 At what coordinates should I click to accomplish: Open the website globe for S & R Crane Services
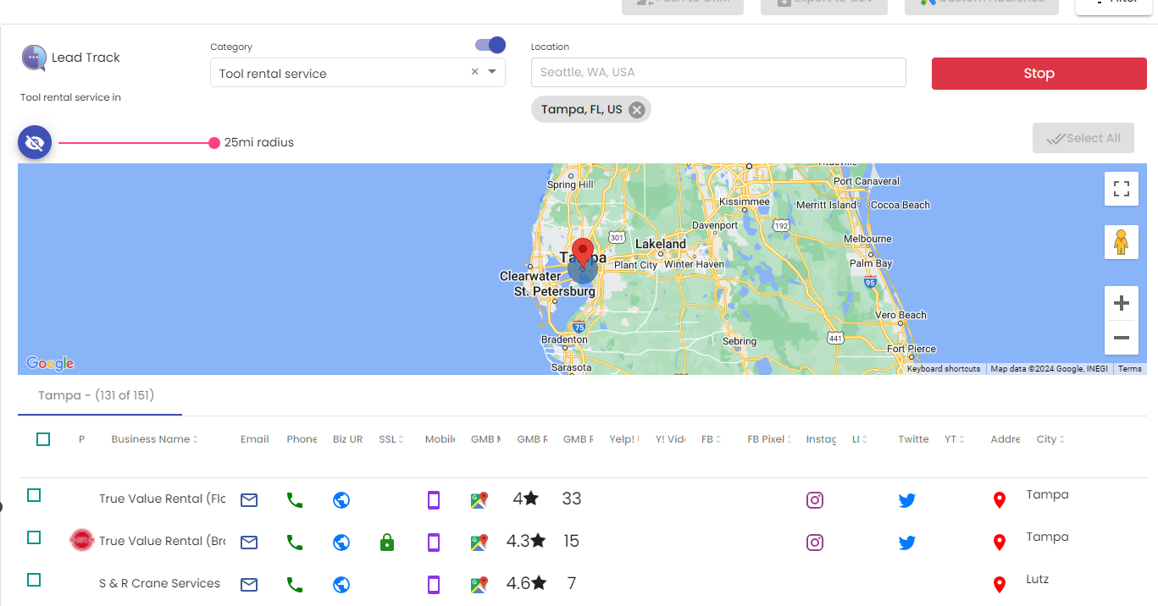click(341, 585)
